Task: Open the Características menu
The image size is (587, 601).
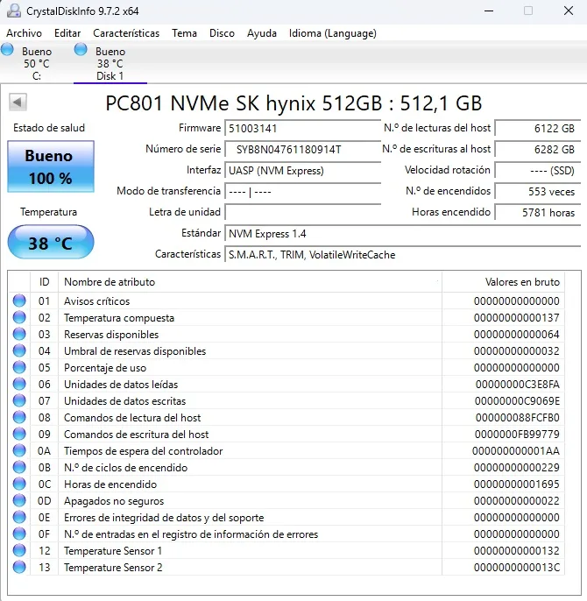Action: point(126,33)
